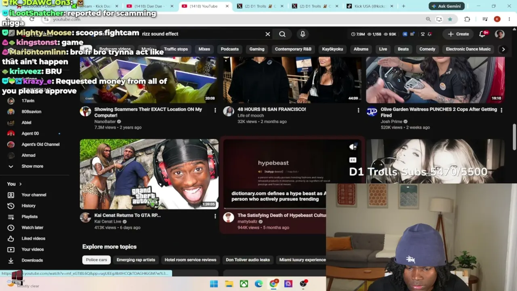Open the Agent 00 subscription channel
The height and width of the screenshot is (291, 517).
(30, 133)
